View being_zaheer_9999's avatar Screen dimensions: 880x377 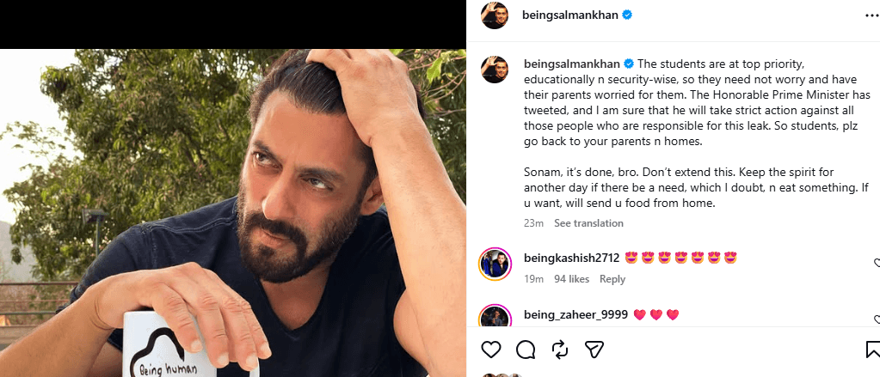[x=495, y=317]
